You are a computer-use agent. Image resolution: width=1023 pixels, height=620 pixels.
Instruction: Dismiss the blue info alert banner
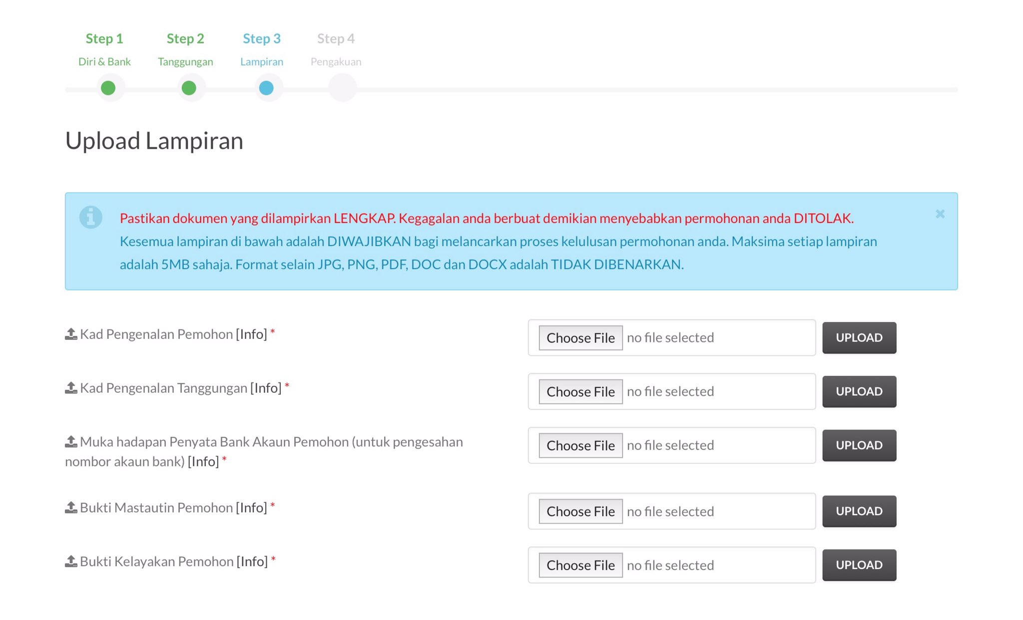(x=940, y=214)
